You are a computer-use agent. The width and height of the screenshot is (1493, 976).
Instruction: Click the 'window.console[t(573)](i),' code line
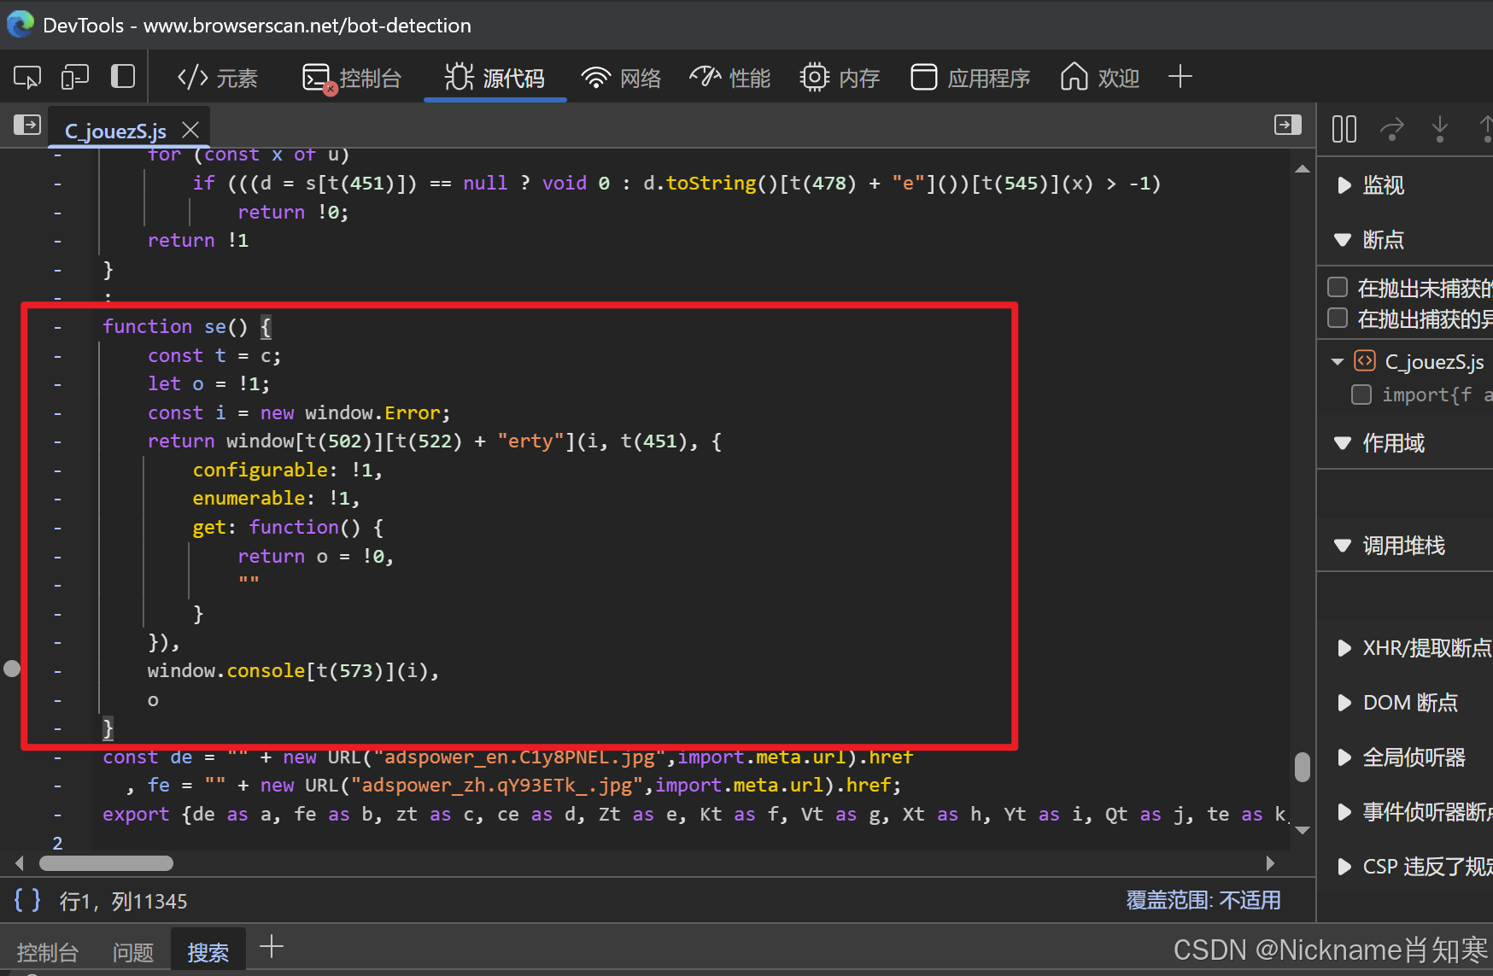[x=293, y=671]
